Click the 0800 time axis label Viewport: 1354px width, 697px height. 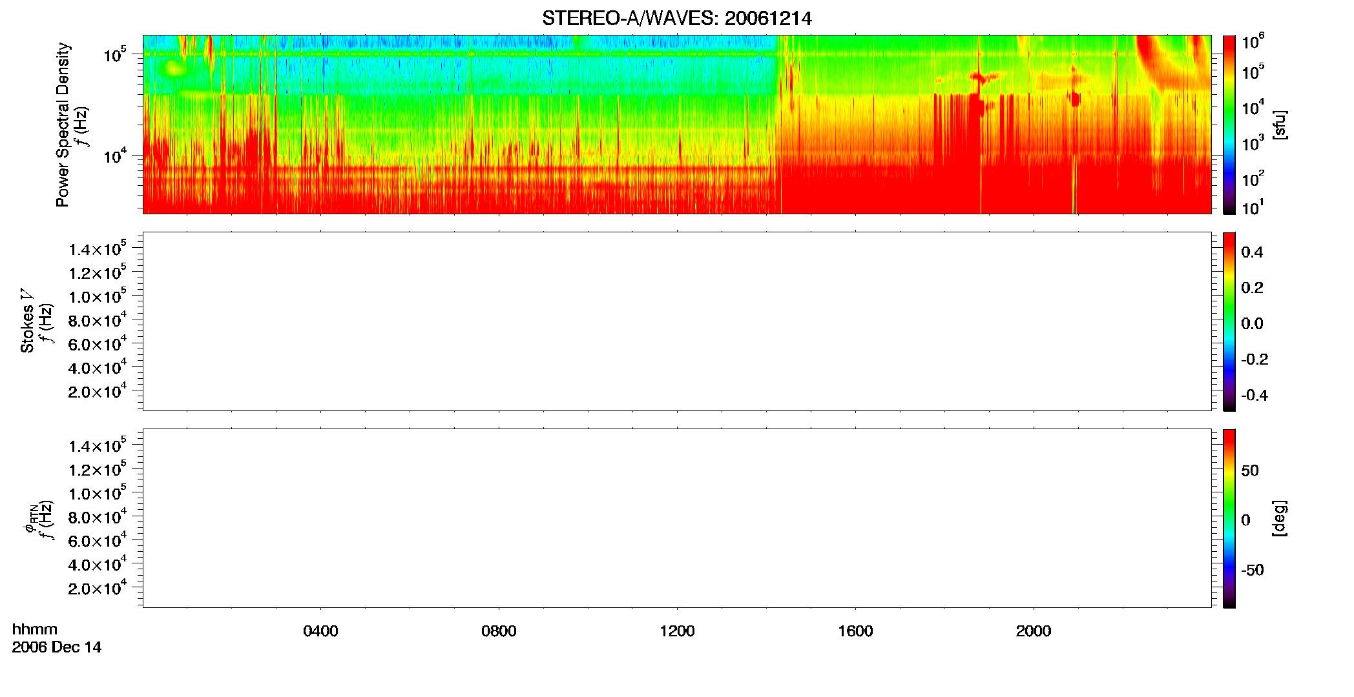pyautogui.click(x=499, y=631)
